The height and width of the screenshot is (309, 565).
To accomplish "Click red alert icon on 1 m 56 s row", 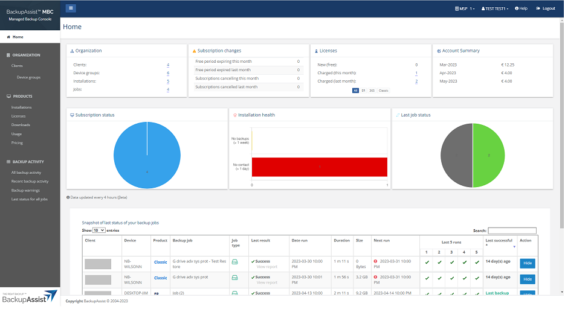I will coord(375,277).
